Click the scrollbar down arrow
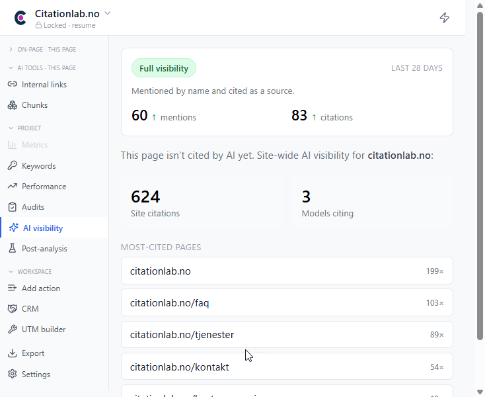 (x=480, y=392)
